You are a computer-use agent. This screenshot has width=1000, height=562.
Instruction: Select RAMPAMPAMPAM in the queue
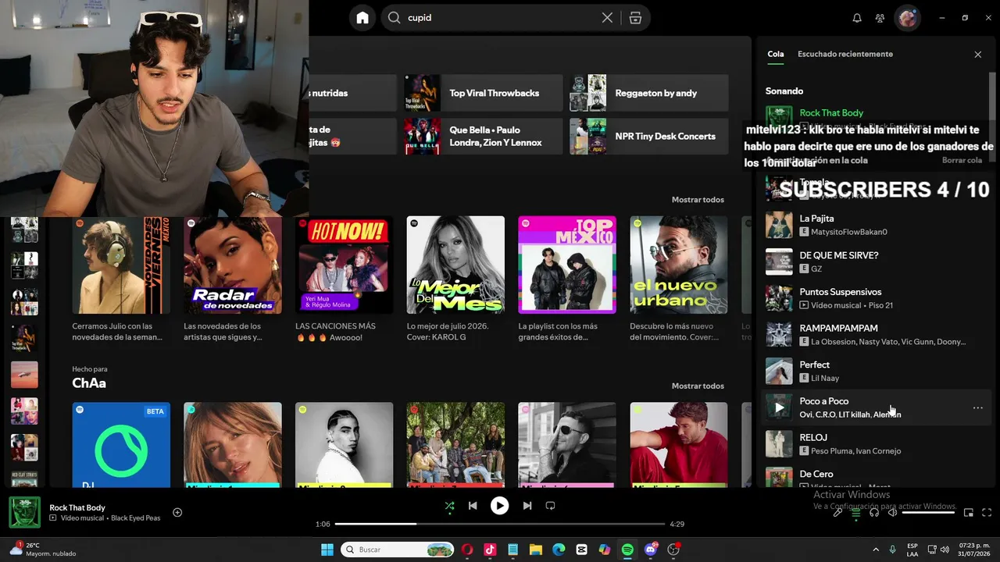877,334
